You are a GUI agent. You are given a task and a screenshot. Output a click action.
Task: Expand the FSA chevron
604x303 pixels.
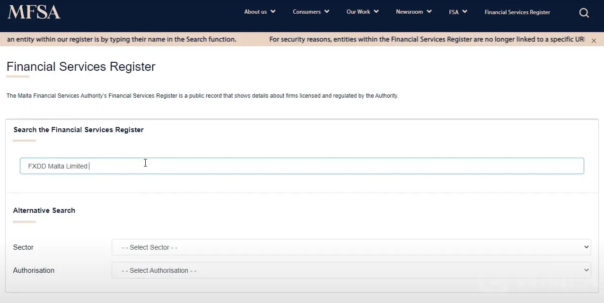click(464, 12)
